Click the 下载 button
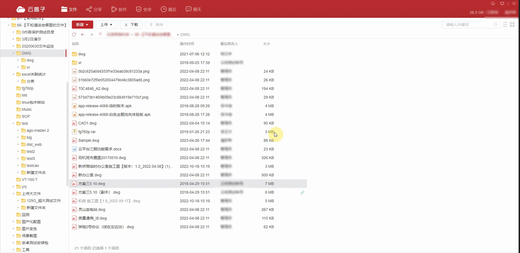 pos(131,25)
